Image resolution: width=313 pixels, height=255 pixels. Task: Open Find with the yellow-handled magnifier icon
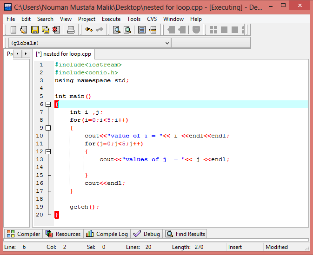coord(117,30)
